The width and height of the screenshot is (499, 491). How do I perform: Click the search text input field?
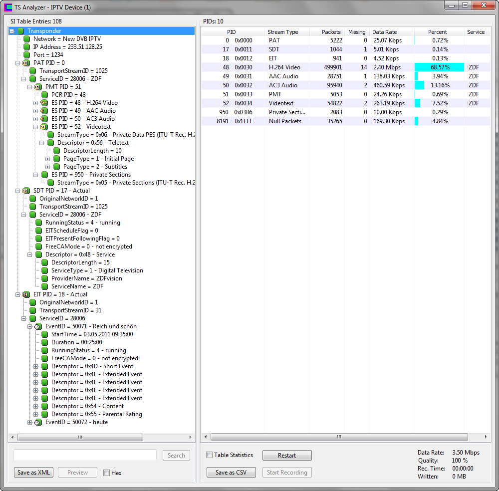point(85,455)
